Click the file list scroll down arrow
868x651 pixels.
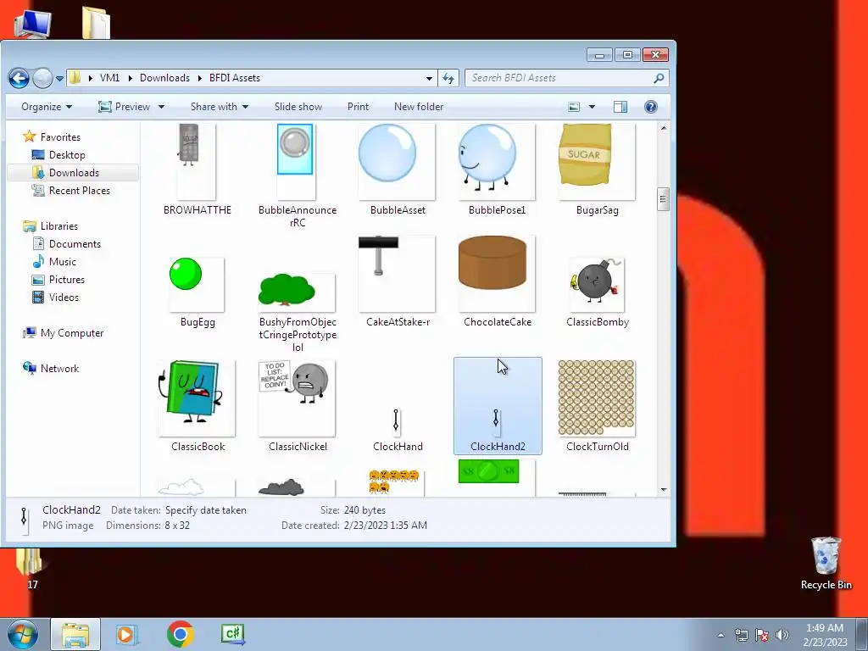663,490
